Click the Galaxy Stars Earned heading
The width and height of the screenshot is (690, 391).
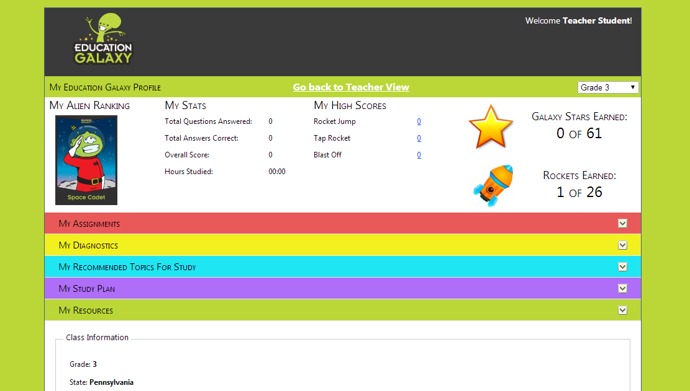pos(579,116)
